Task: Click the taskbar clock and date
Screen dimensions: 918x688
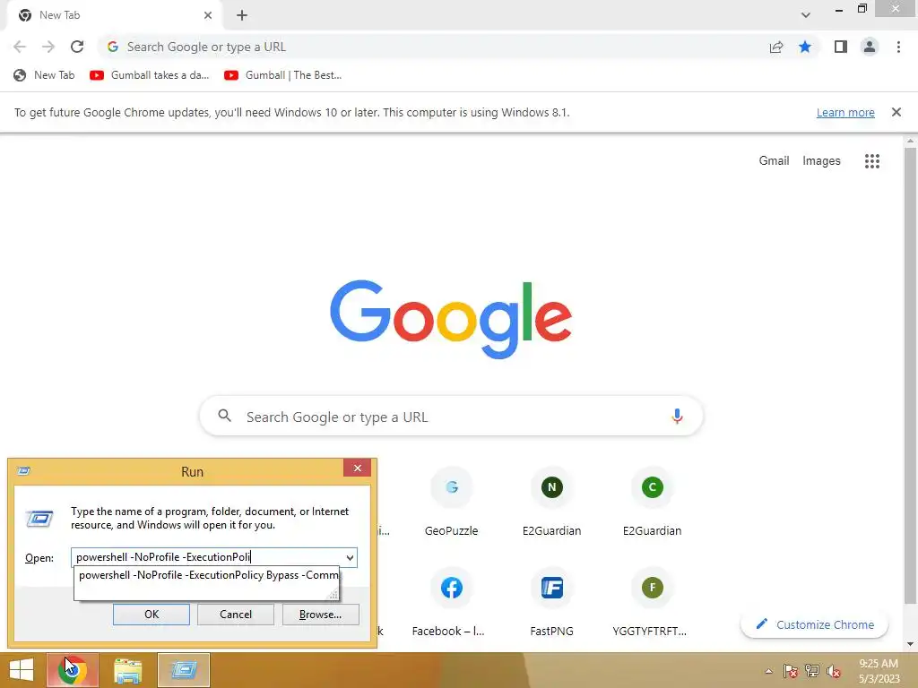Action: pos(879,671)
